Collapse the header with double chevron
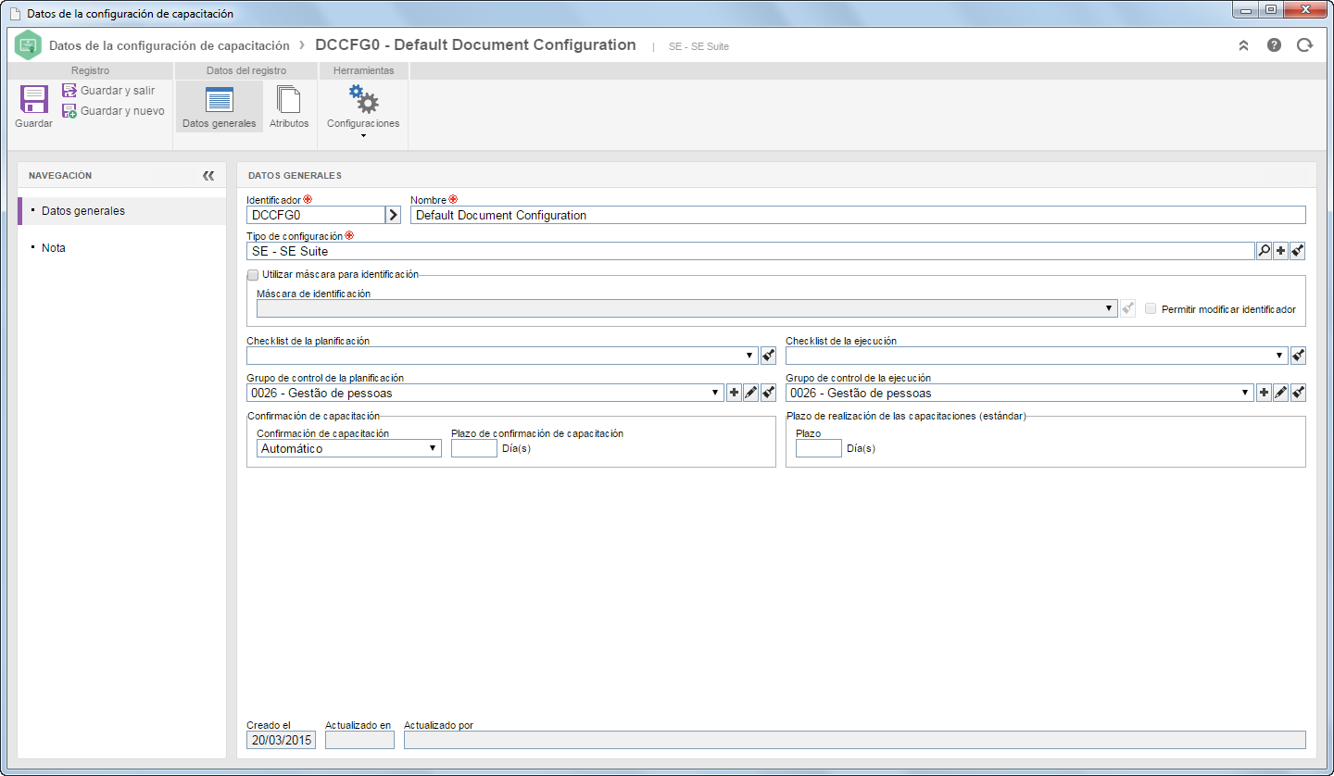This screenshot has width=1334, height=776. (x=1243, y=44)
